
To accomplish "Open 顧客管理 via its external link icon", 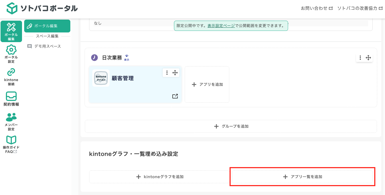I will (x=175, y=96).
